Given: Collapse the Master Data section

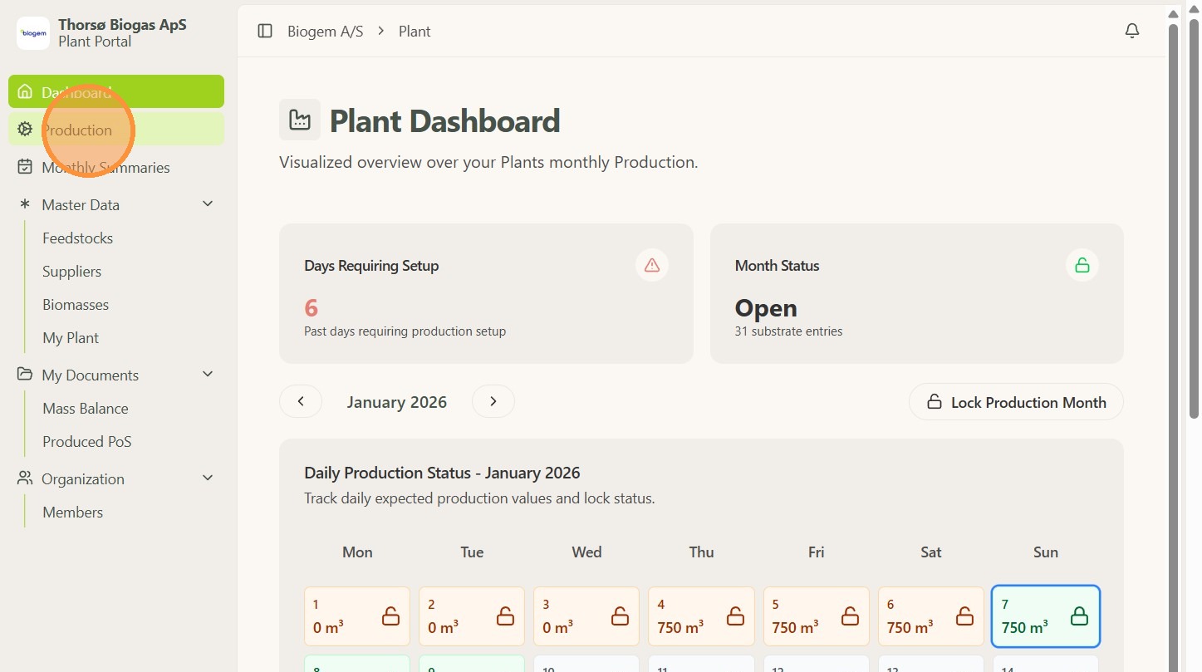Looking at the screenshot, I should pyautogui.click(x=208, y=204).
